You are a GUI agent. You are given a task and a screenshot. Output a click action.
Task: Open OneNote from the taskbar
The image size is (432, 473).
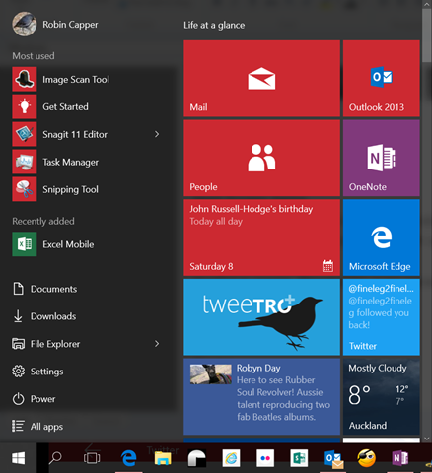pos(400,458)
